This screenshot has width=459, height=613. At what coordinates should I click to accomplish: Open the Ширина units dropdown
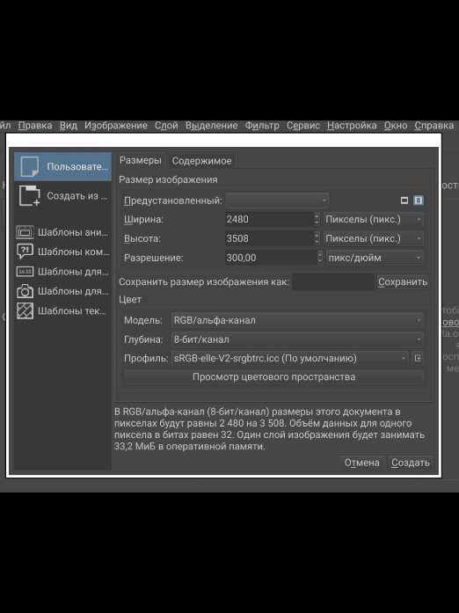(374, 219)
